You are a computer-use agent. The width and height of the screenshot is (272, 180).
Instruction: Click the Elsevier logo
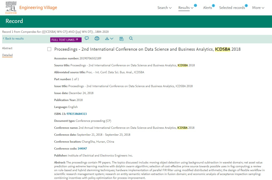pos(11,7)
